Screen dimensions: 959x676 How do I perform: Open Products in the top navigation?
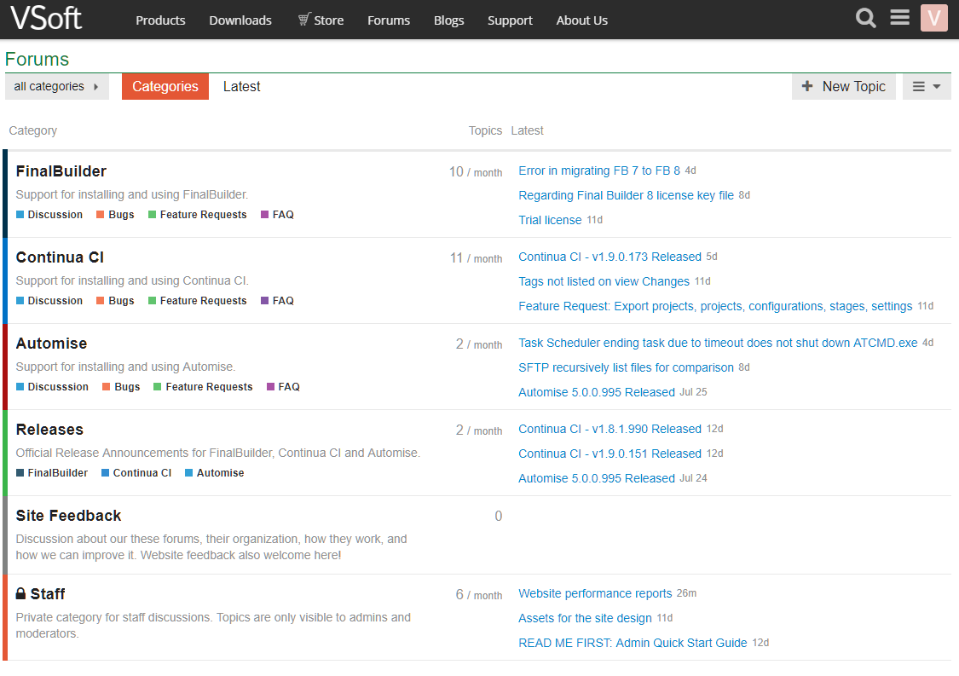[160, 20]
